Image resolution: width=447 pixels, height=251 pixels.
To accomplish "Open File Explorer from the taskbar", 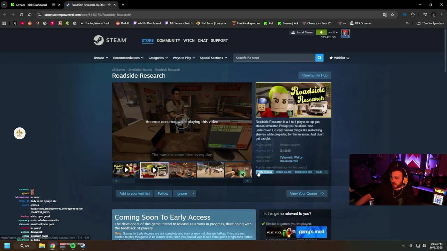I will click(42, 246).
